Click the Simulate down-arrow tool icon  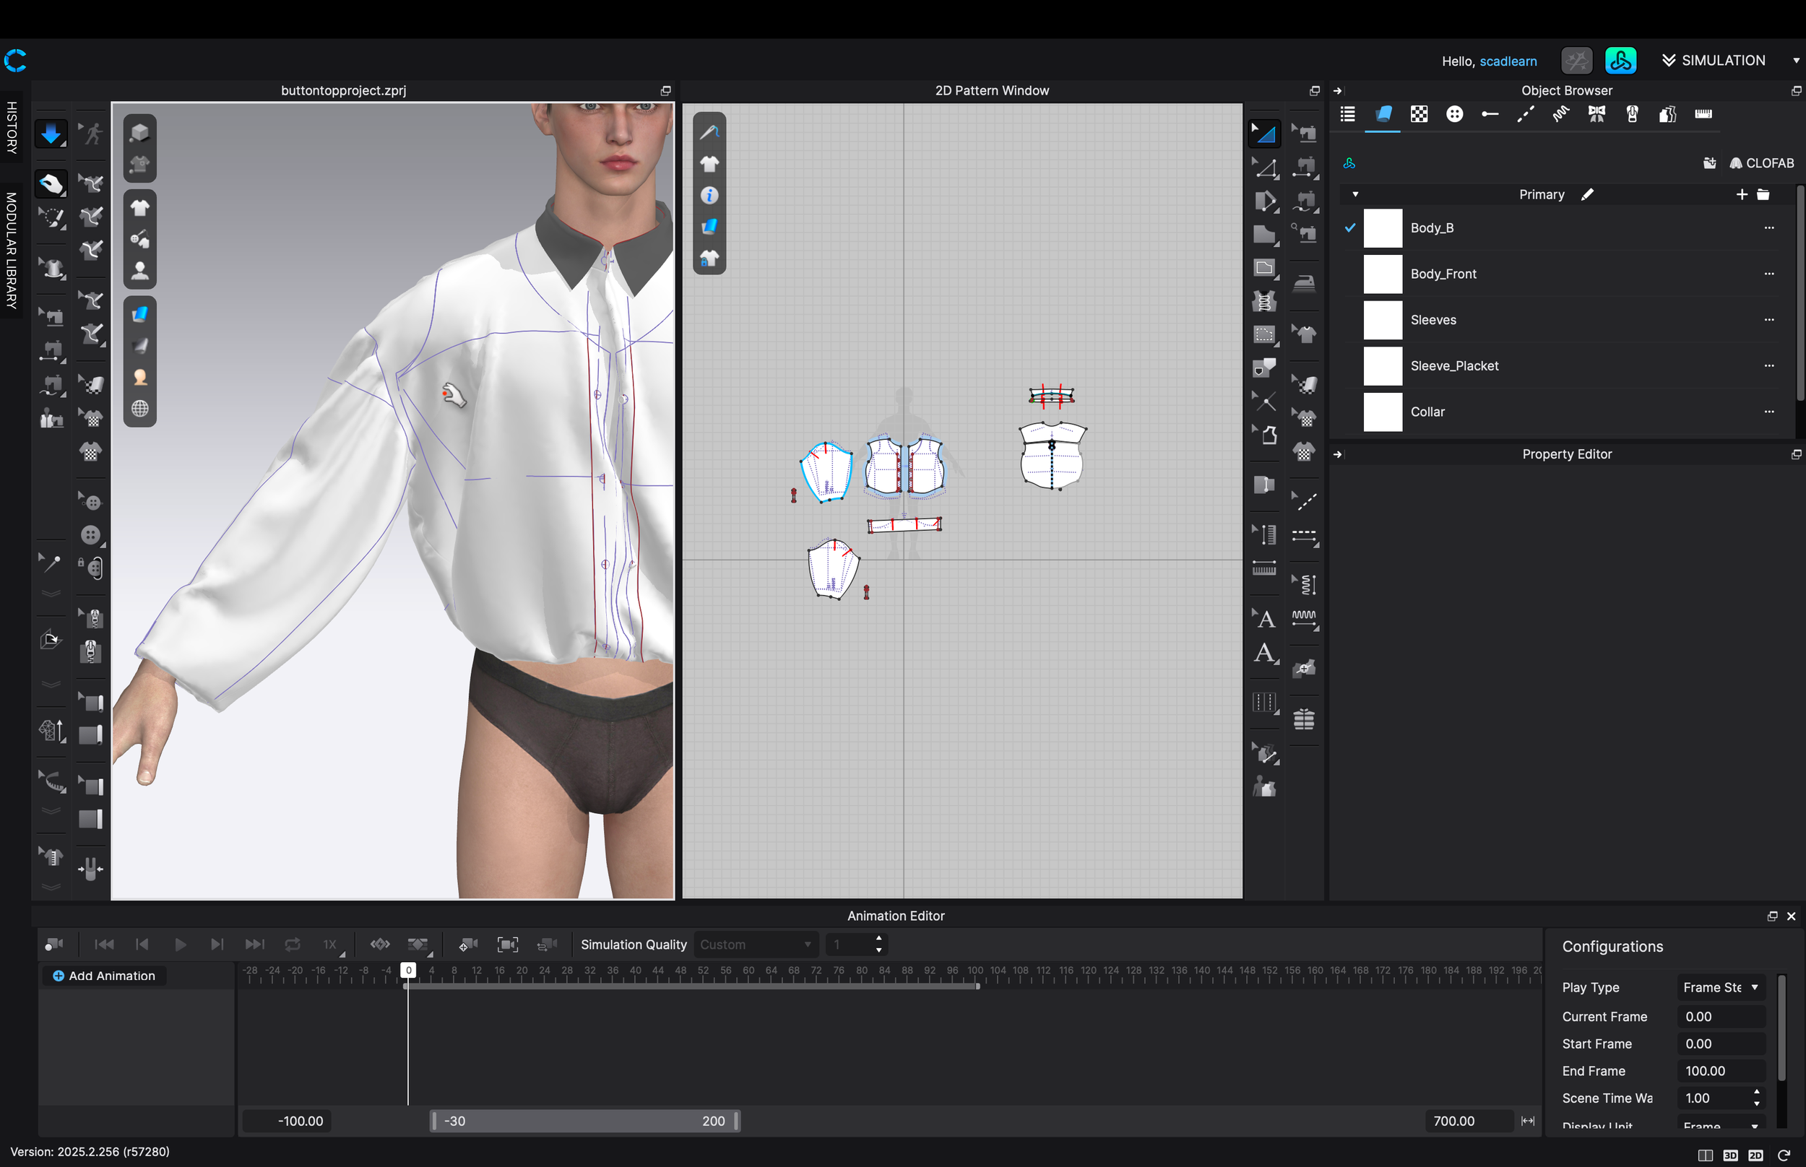pyautogui.click(x=51, y=134)
